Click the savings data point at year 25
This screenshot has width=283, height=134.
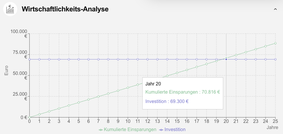pos(275,43)
